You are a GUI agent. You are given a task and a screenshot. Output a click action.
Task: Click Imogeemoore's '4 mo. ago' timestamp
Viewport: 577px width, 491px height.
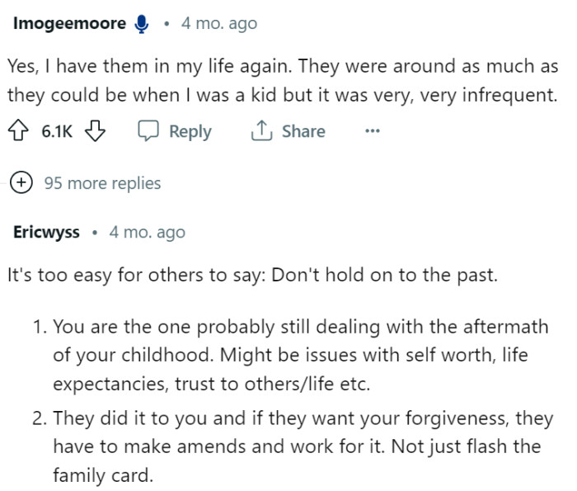[x=219, y=24]
